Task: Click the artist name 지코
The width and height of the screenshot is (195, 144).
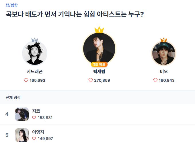Action: click(x=36, y=111)
